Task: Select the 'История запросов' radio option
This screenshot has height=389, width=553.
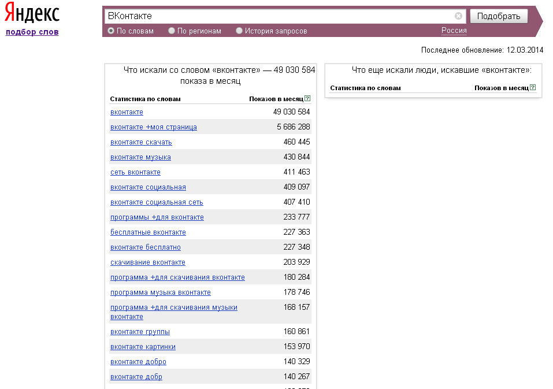Action: (239, 31)
